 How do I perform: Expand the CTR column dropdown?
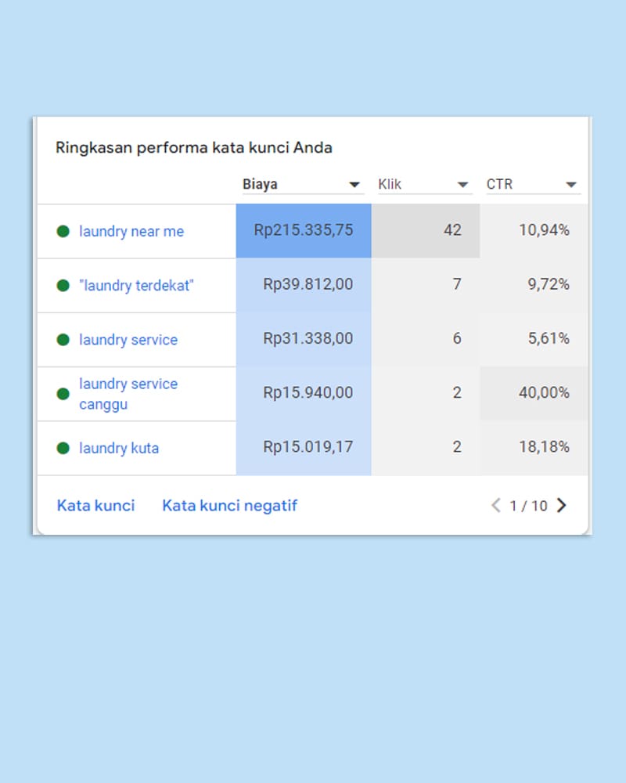click(x=570, y=185)
